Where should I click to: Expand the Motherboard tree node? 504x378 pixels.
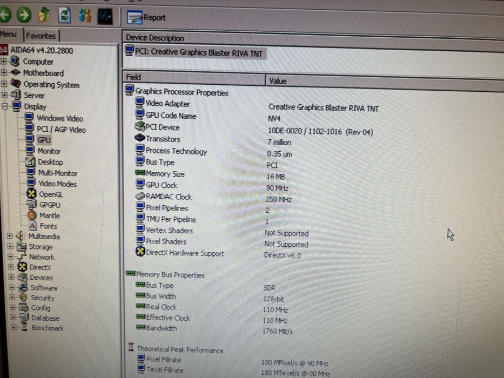[x=4, y=73]
